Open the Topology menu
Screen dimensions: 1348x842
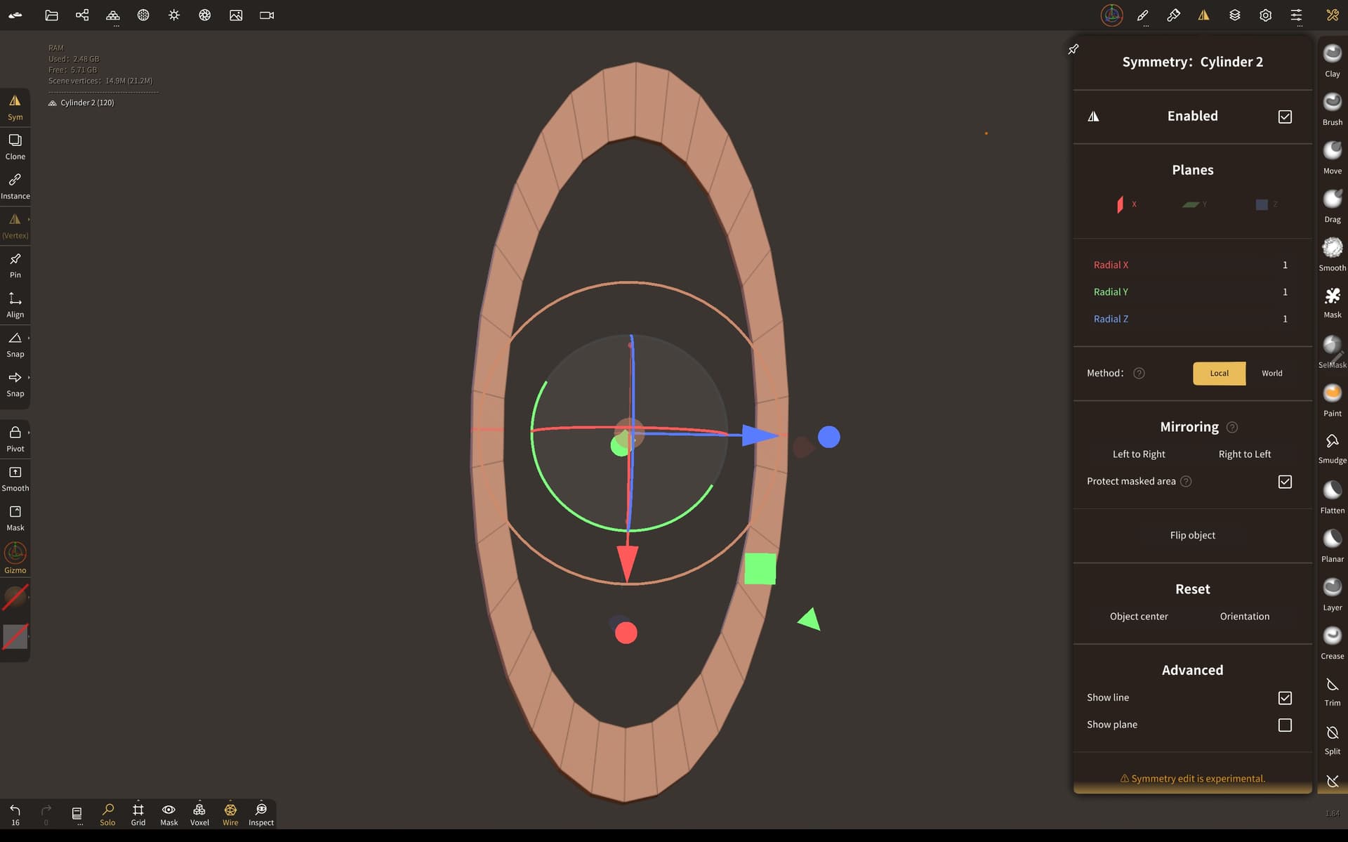tap(112, 15)
